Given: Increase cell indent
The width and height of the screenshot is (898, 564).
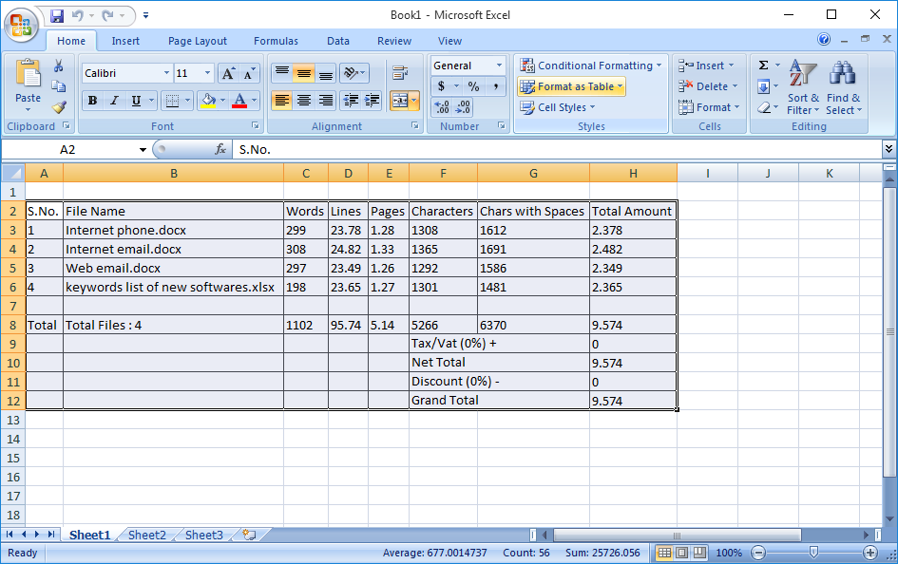Looking at the screenshot, I should pos(372,101).
